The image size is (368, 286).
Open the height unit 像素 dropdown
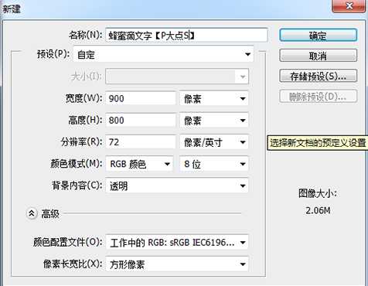[x=214, y=120]
